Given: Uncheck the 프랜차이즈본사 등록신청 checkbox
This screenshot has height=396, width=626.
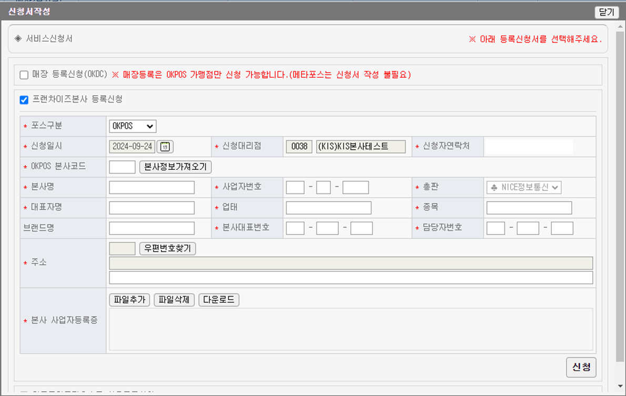Looking at the screenshot, I should [x=24, y=100].
